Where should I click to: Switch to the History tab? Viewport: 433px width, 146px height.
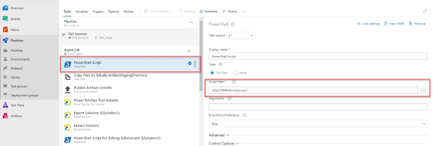pyautogui.click(x=129, y=11)
